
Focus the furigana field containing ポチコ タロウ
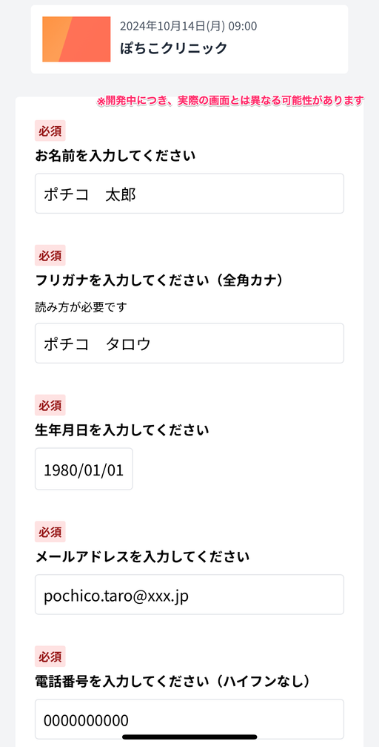point(189,343)
